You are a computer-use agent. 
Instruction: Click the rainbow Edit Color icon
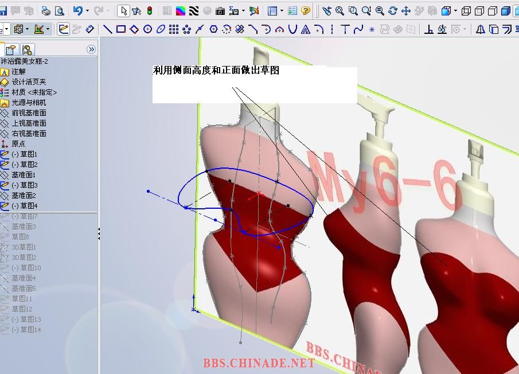point(181,11)
